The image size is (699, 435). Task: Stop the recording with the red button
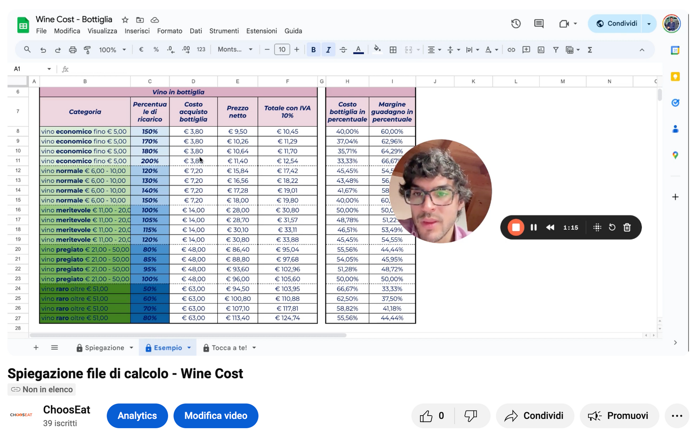516,228
